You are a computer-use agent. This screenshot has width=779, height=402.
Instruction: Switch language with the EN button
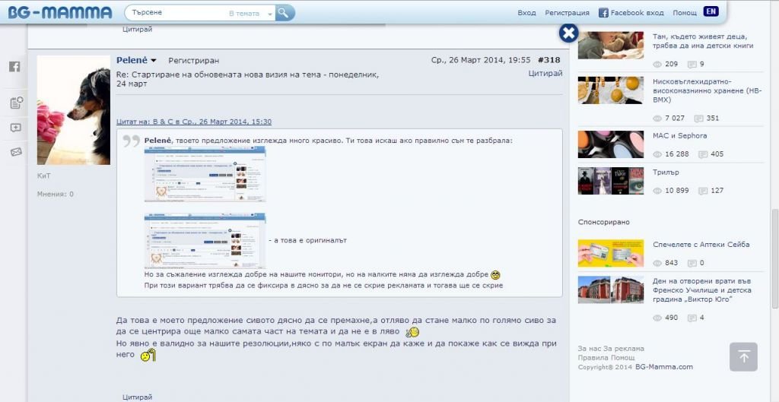[x=711, y=12]
